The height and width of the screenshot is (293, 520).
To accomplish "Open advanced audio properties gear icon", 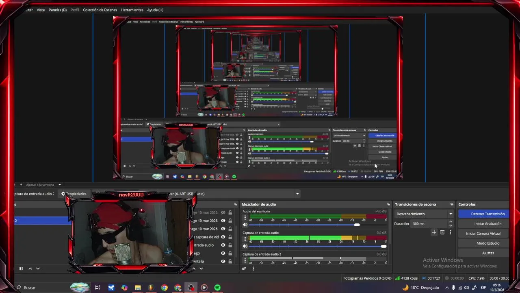I will pos(244,269).
